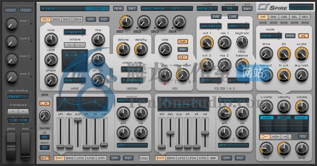The image size is (317, 166).
Task: Open the perfecto filter type dropdown
Action: pos(211,26)
